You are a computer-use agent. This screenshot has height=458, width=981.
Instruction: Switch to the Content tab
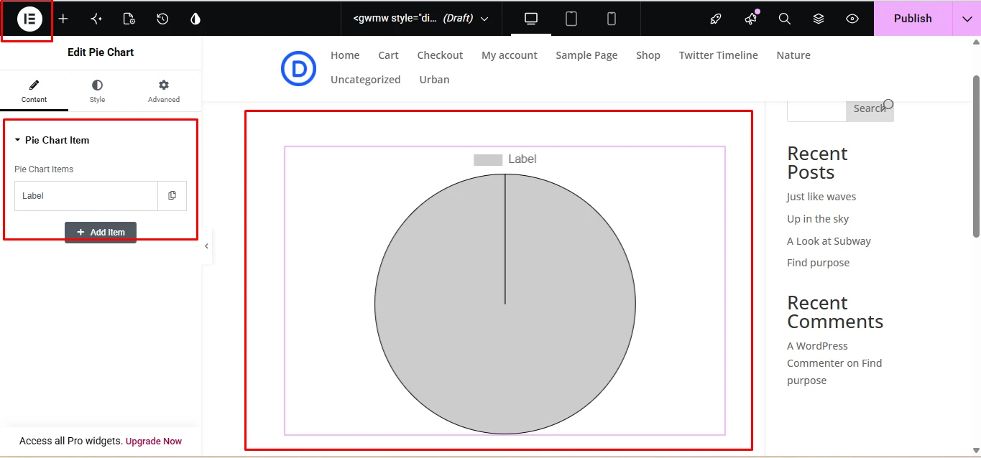tap(34, 91)
